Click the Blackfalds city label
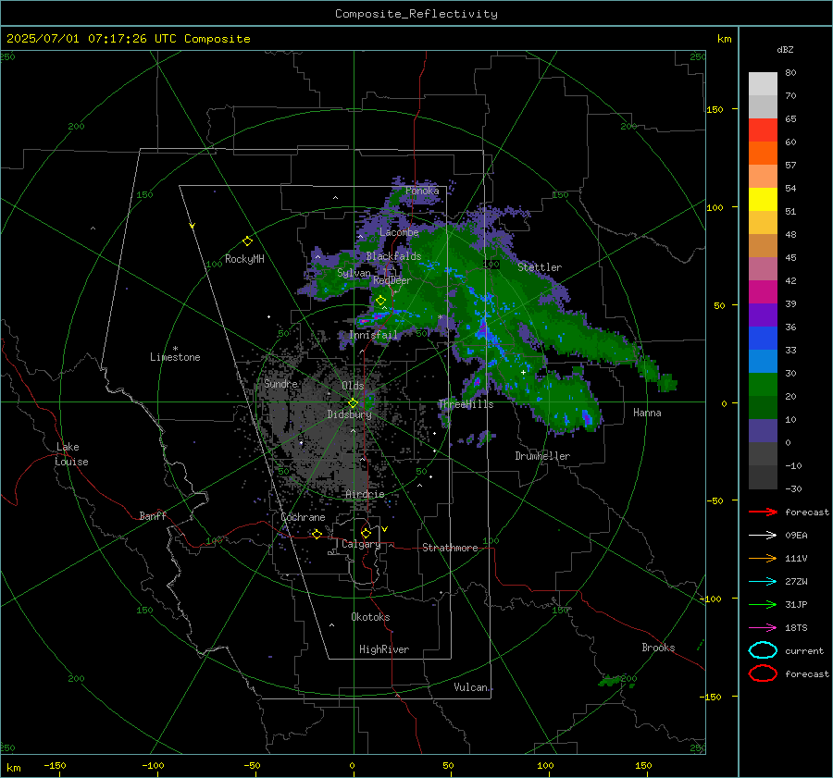 pyautogui.click(x=393, y=256)
